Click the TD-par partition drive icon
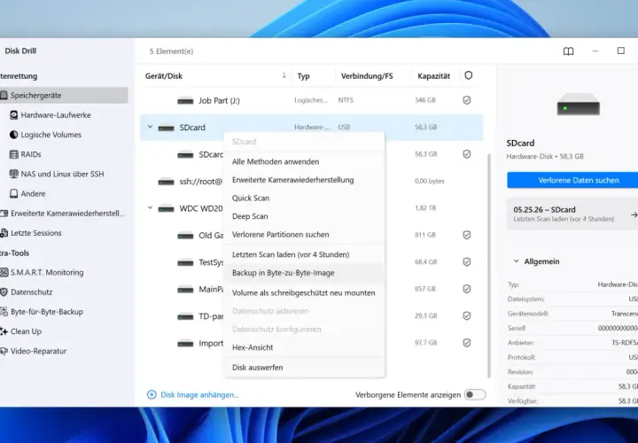638x443 pixels. pos(185,316)
